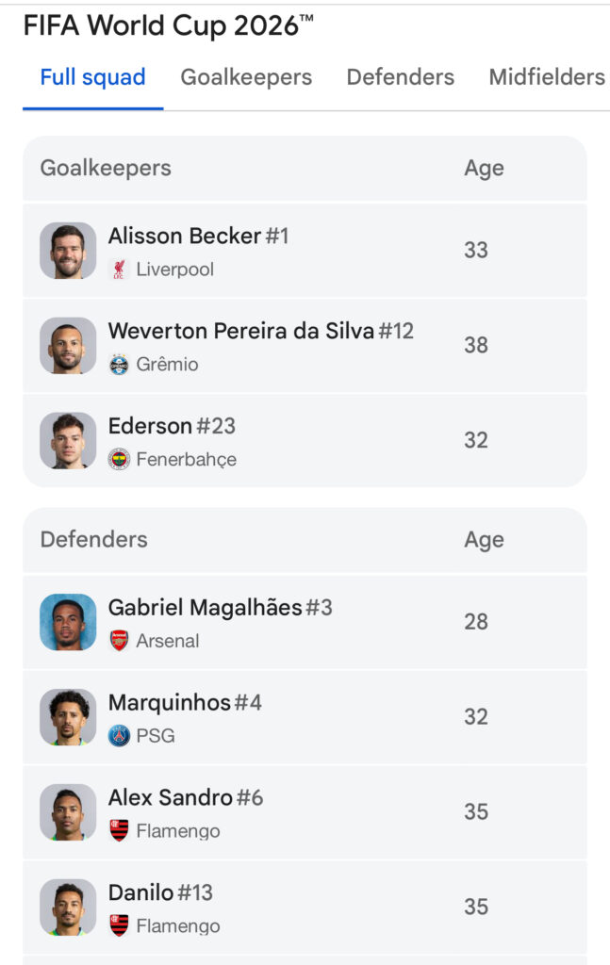Click the Arsenal club crest icon
Image resolution: width=610 pixels, height=965 pixels.
tap(119, 641)
